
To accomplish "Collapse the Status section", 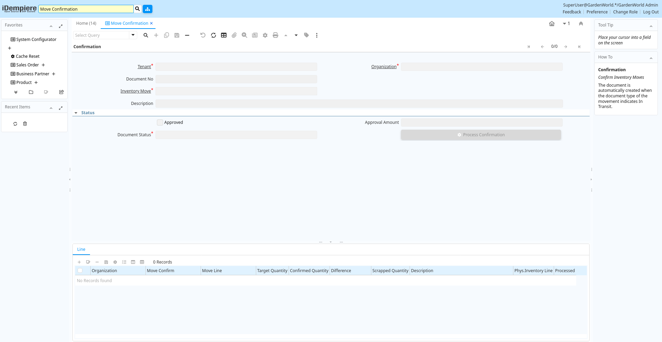I will point(76,113).
